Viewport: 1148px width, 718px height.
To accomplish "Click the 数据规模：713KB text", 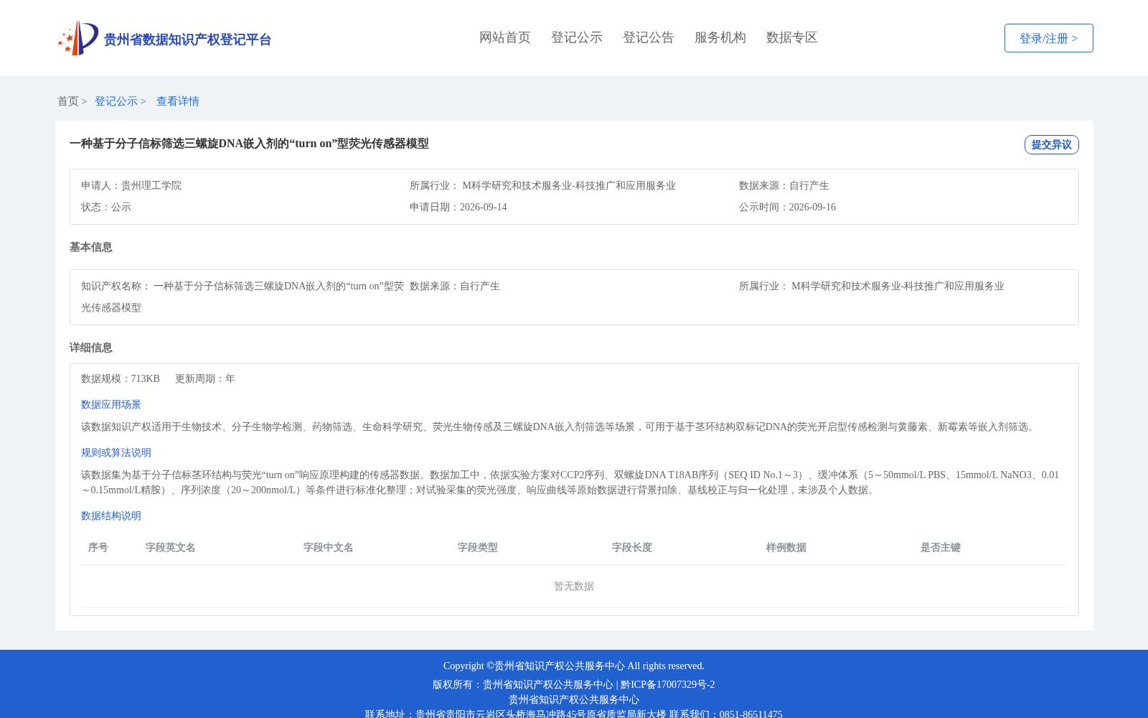I will pos(121,378).
